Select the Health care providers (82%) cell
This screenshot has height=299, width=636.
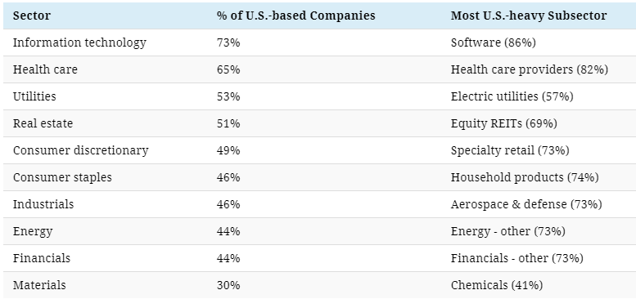tap(530, 69)
